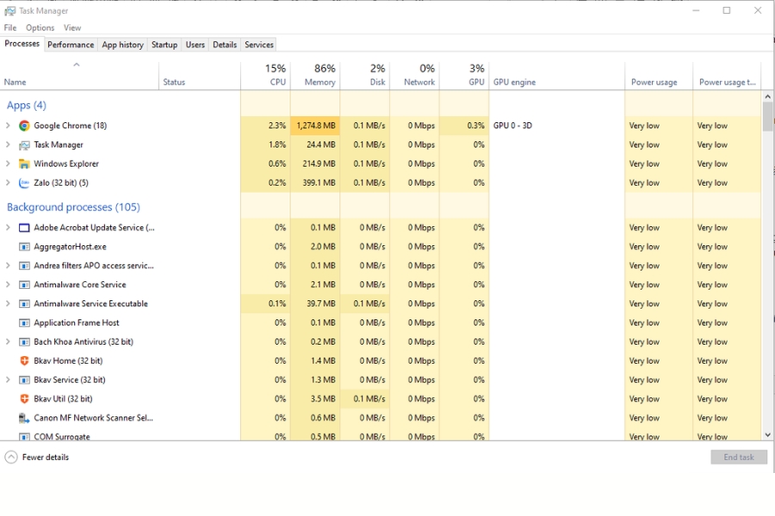Expand the Windows Explorer process group
The height and width of the screenshot is (516, 775).
(x=8, y=163)
